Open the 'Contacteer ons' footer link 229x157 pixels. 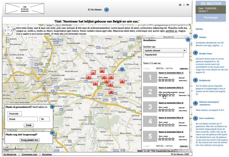point(29,154)
